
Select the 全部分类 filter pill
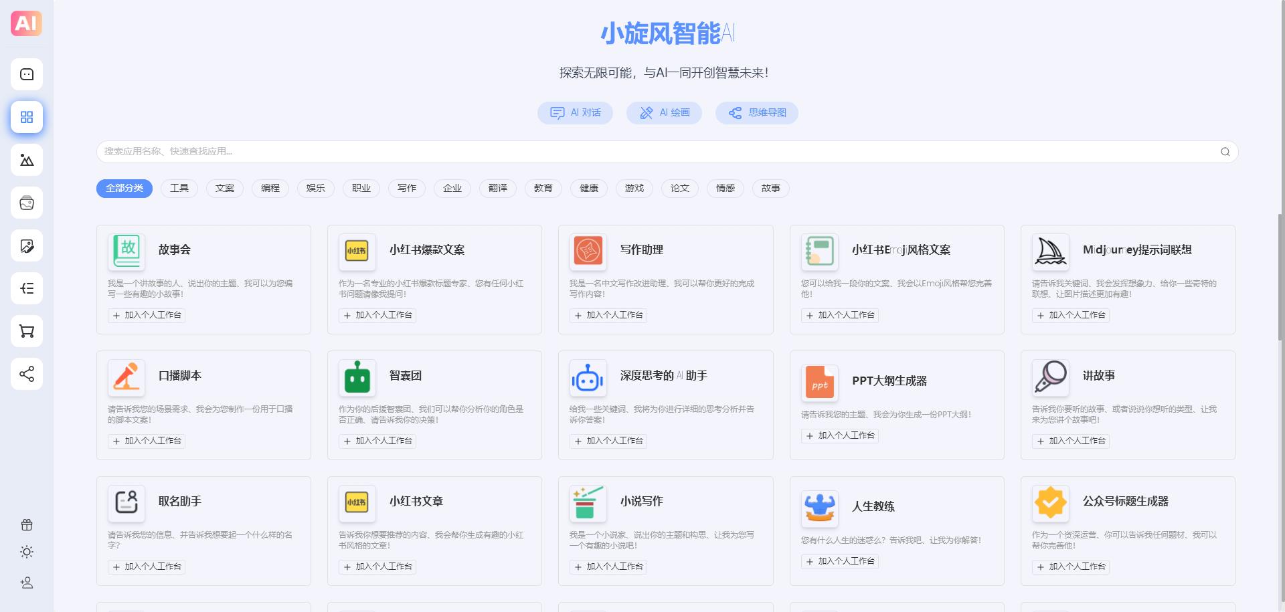tap(124, 188)
